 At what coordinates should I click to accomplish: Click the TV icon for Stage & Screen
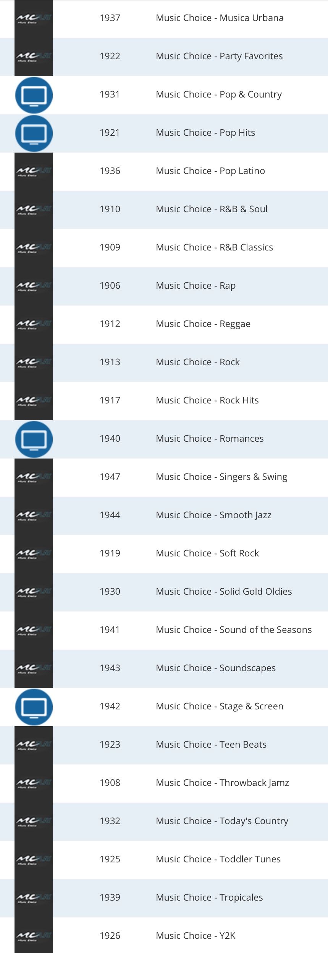click(34, 707)
